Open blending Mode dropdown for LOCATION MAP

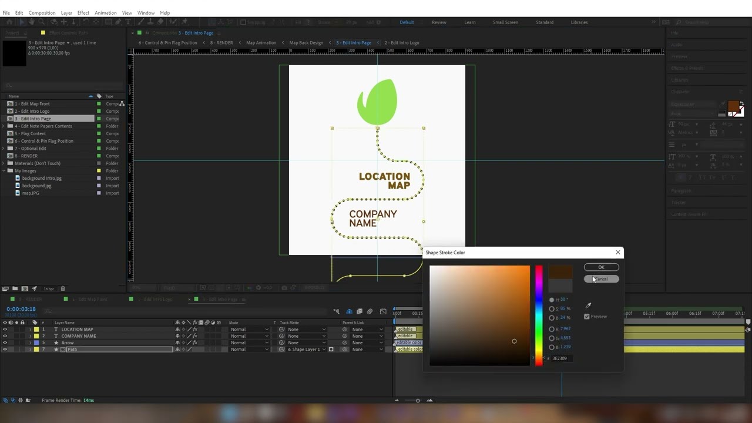(250, 330)
